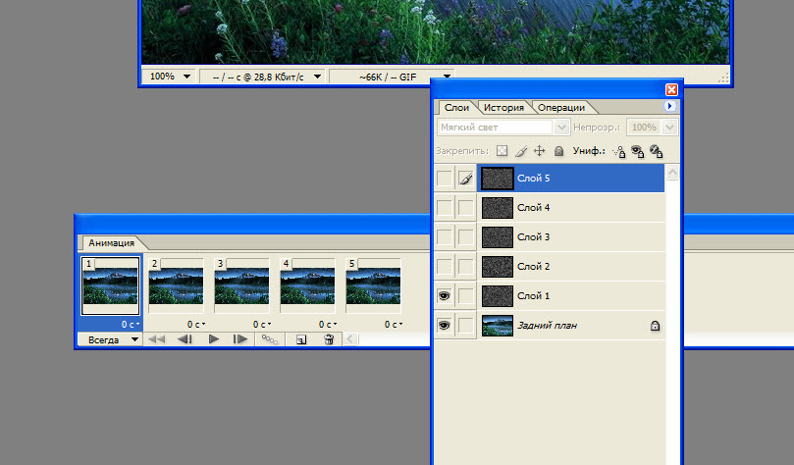Show Слой 4 visibility eye box
This screenshot has width=794, height=465.
444,207
